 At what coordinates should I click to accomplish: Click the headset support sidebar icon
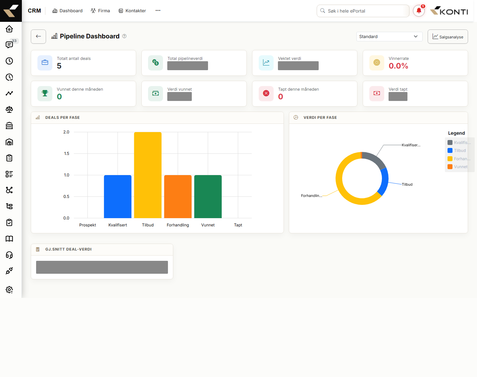click(x=9, y=255)
